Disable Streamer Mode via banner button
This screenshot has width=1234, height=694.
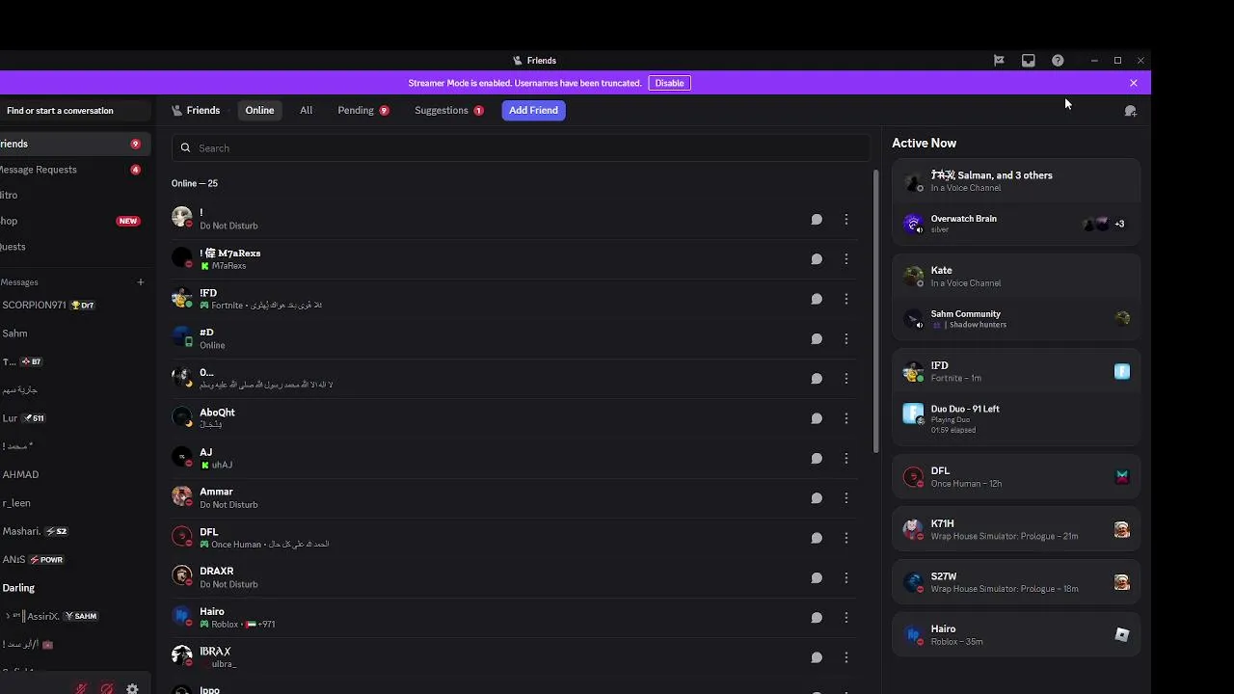[669, 83]
